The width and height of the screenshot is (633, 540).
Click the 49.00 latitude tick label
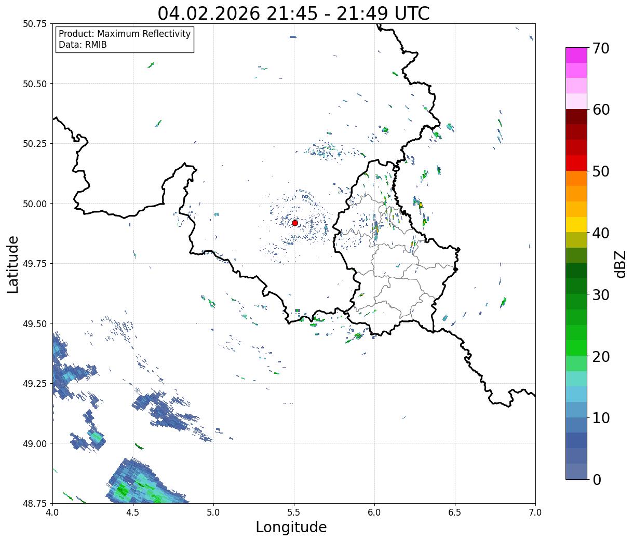(34, 443)
